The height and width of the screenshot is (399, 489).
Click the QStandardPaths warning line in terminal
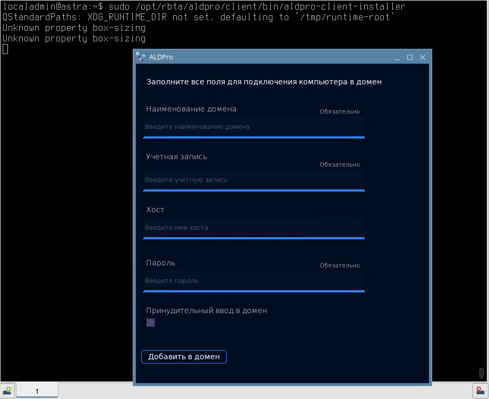pyautogui.click(x=199, y=17)
